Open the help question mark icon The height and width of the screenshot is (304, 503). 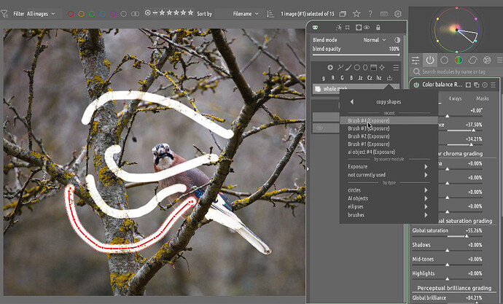click(370, 14)
